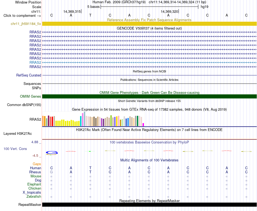The height and width of the screenshot is (211, 257).
Task: Click the black RepeatMasker bar
Action: 150,204
